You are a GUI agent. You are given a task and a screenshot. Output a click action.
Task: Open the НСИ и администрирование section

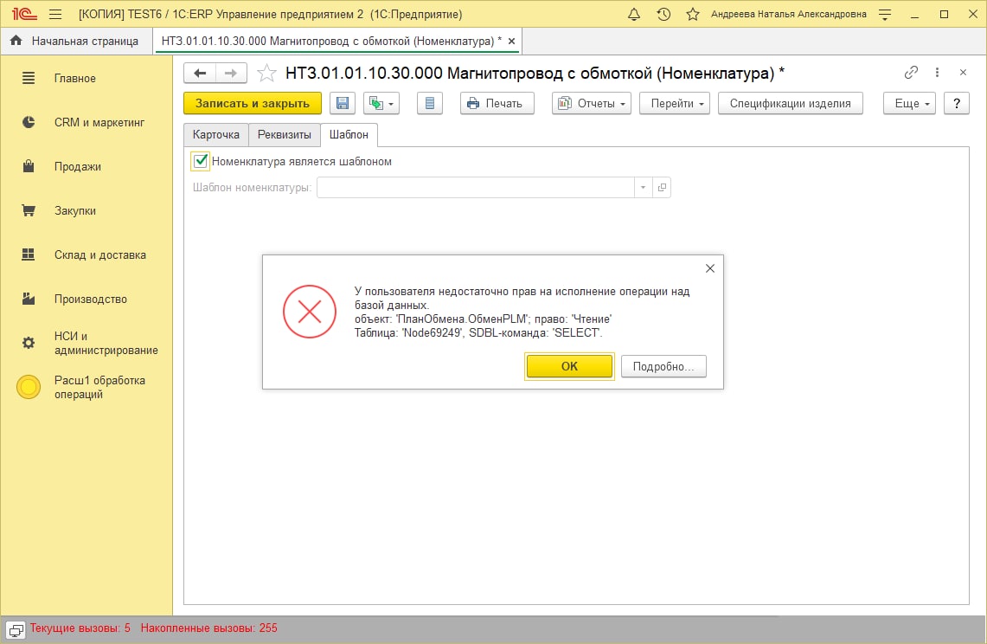coord(106,343)
